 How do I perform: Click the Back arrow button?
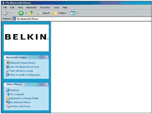pyautogui.click(x=5, y=13)
